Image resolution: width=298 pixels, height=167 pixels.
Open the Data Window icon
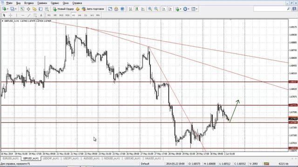coord(28,9)
